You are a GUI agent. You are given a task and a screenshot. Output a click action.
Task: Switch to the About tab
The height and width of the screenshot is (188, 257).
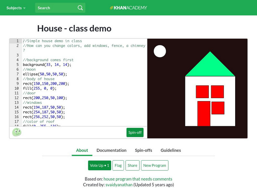point(82,150)
